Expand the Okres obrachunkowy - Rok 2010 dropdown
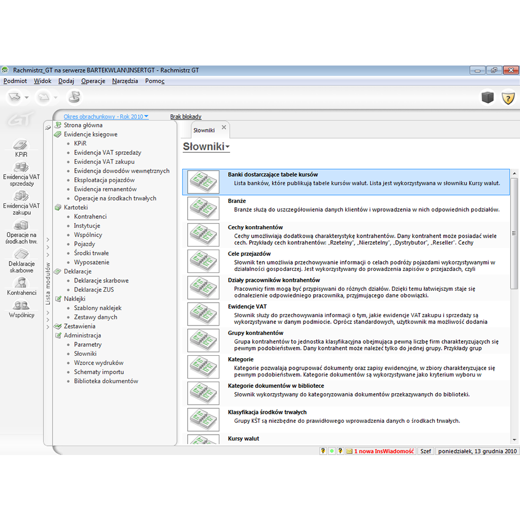The height and width of the screenshot is (520, 520). point(106,117)
